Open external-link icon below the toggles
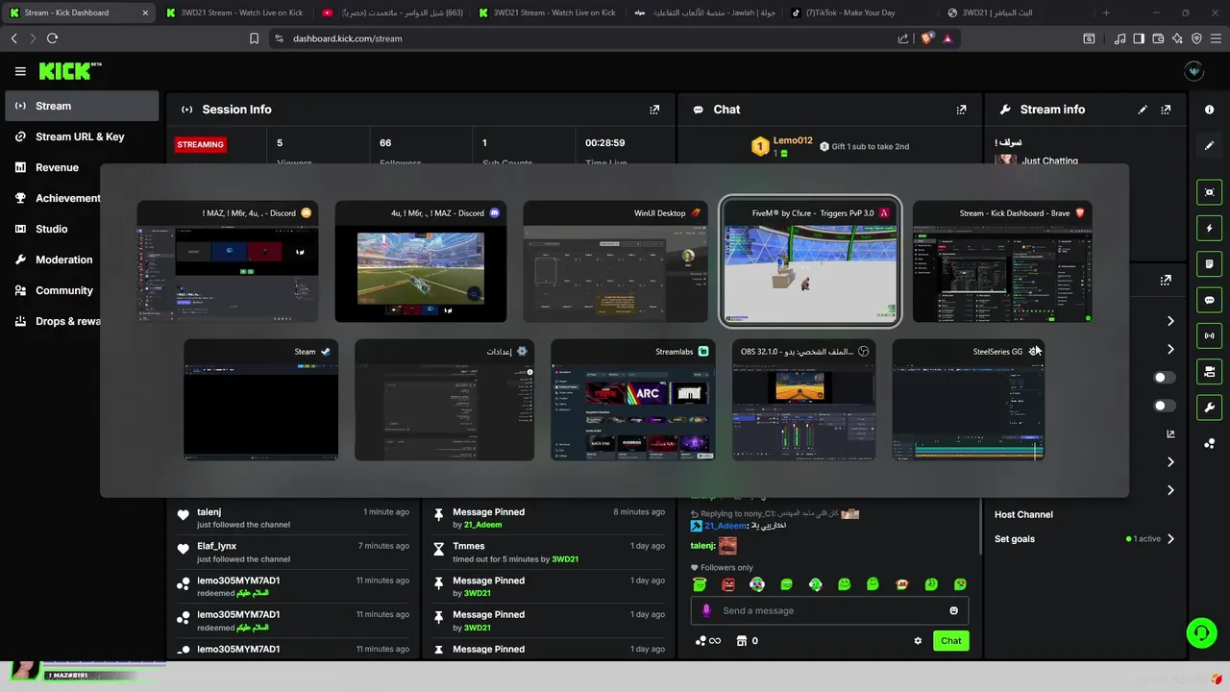This screenshot has height=692, width=1230. click(x=1170, y=434)
